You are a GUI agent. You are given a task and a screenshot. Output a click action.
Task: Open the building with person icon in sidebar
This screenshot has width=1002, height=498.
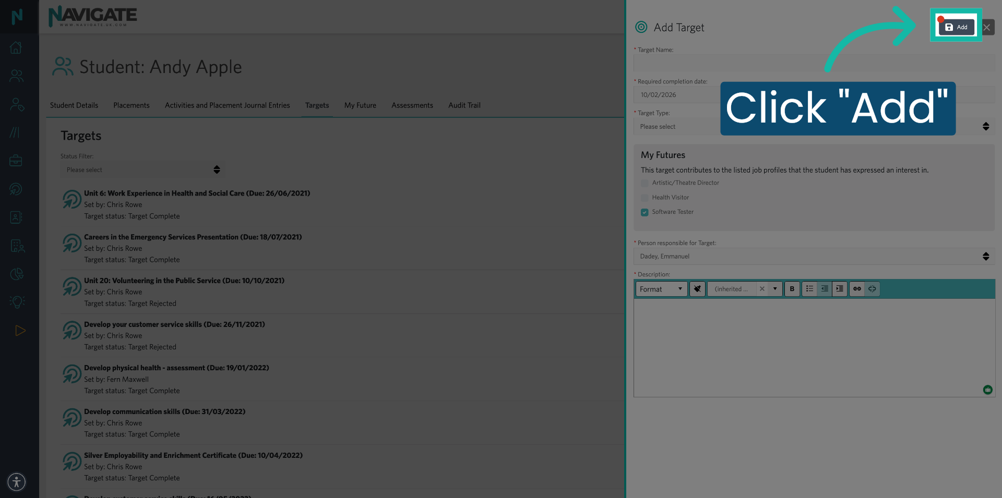[17, 246]
